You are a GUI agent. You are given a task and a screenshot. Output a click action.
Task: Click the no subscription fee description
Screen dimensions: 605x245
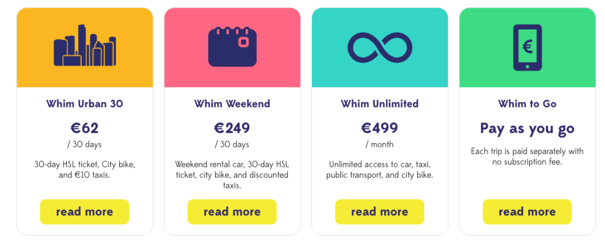pyautogui.click(x=527, y=156)
